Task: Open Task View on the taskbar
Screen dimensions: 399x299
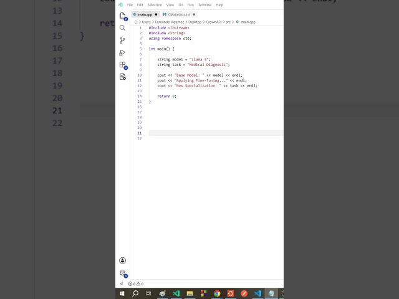Action: pyautogui.click(x=148, y=293)
